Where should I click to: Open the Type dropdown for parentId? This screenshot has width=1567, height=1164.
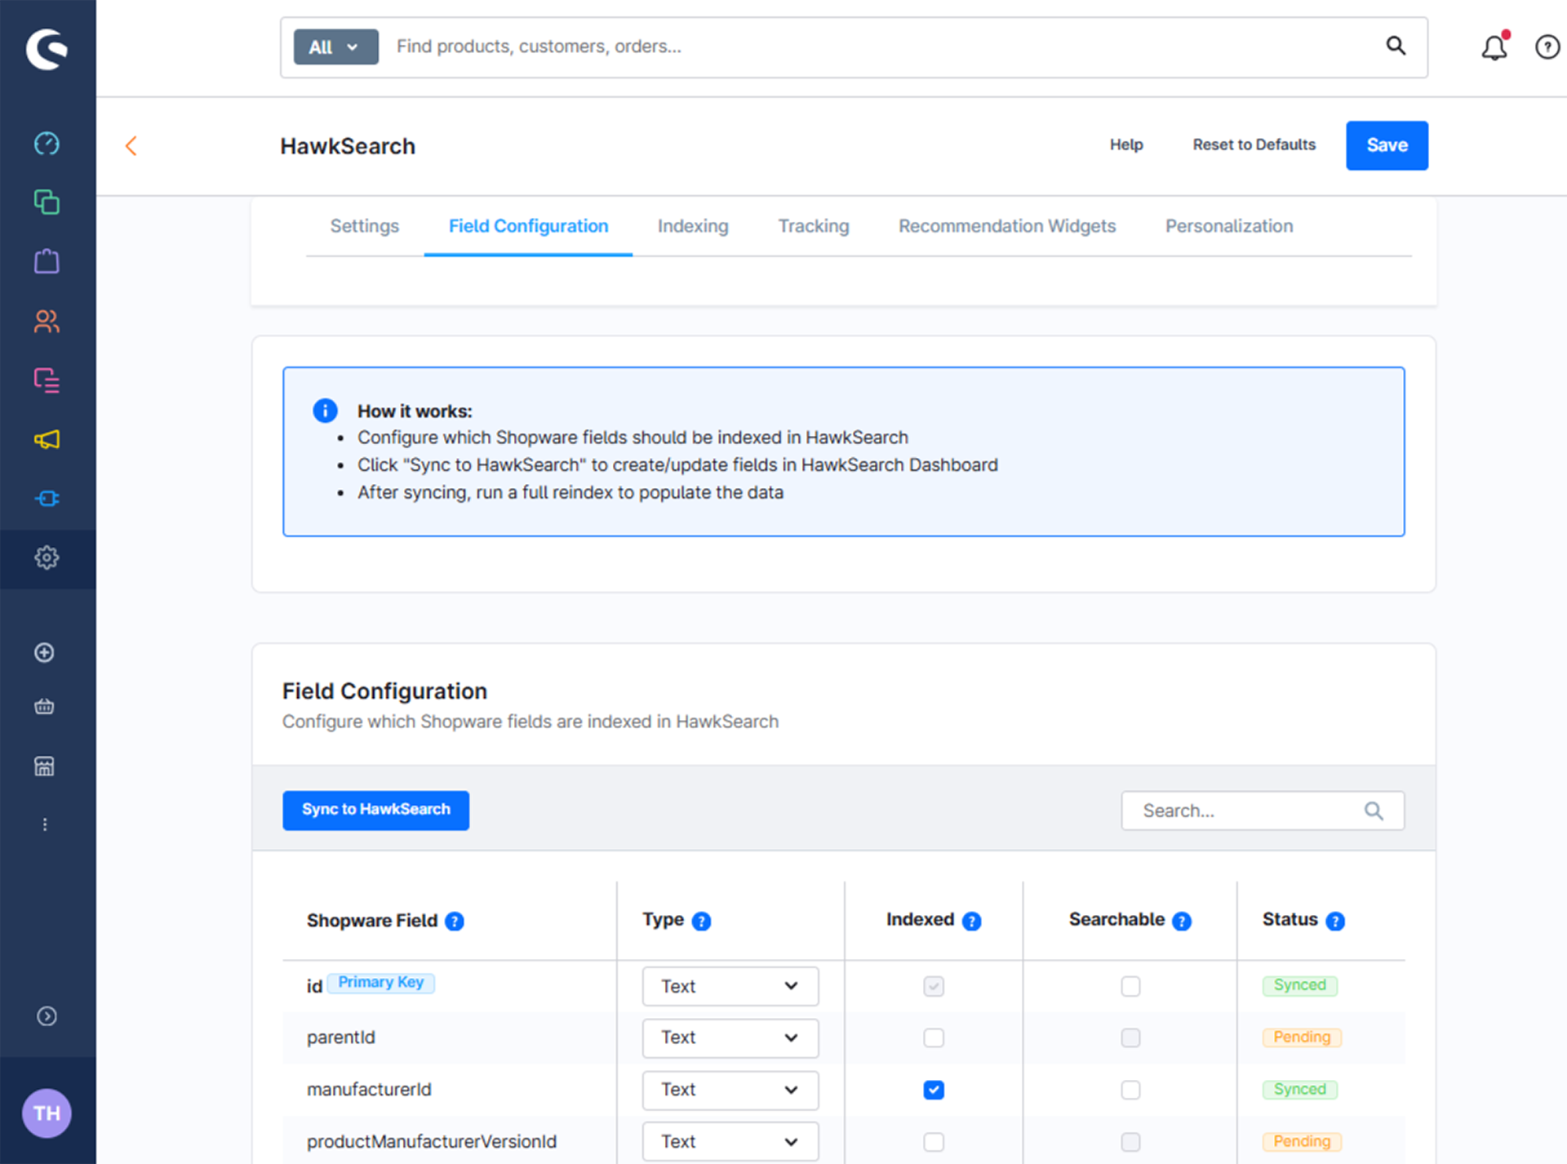tap(730, 1037)
